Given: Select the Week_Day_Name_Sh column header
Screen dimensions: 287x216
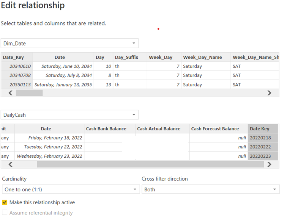Looking at the screenshot, I should [x=255, y=57].
